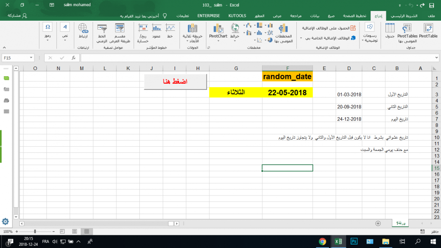
Task: Click the 3D Map (خريطة ثلاثية الأبعاد) icon
Action: [x=192, y=32]
